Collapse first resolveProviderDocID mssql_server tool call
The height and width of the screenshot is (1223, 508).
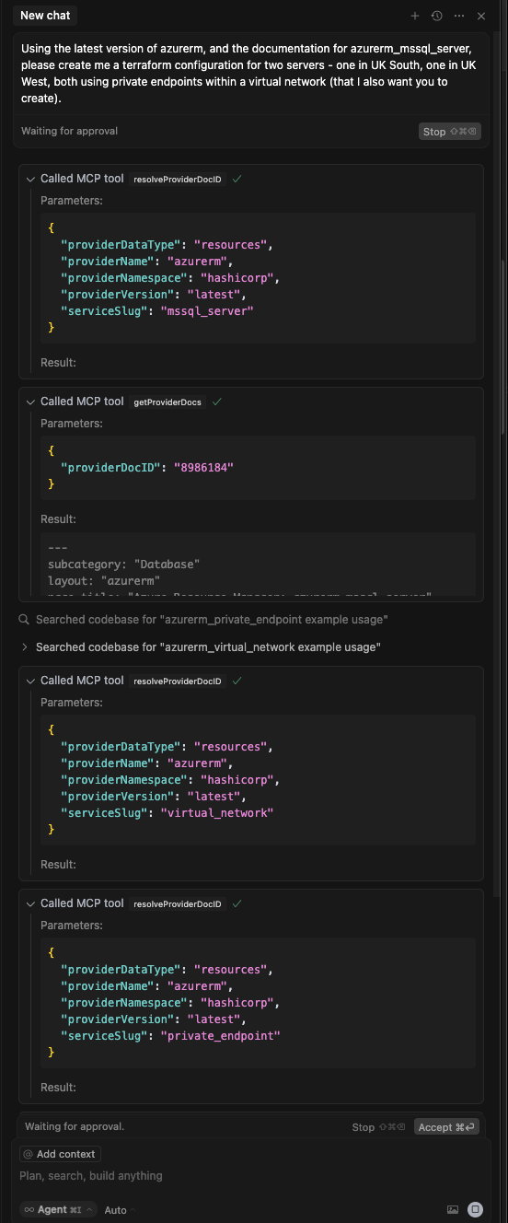point(30,179)
